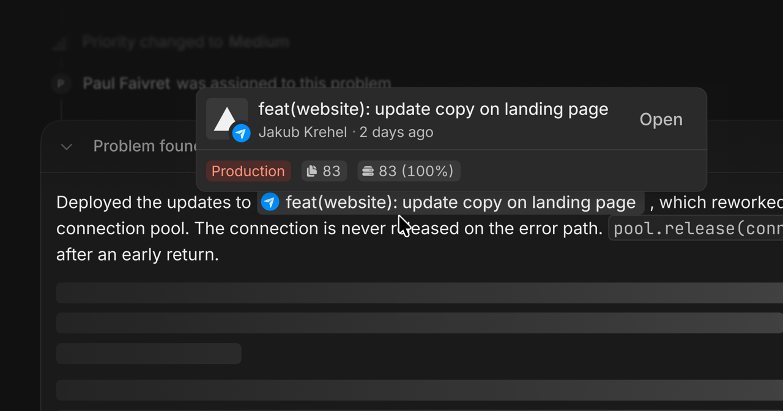Collapse the Problem found section with the chevron
This screenshot has height=411, width=783.
click(x=67, y=147)
